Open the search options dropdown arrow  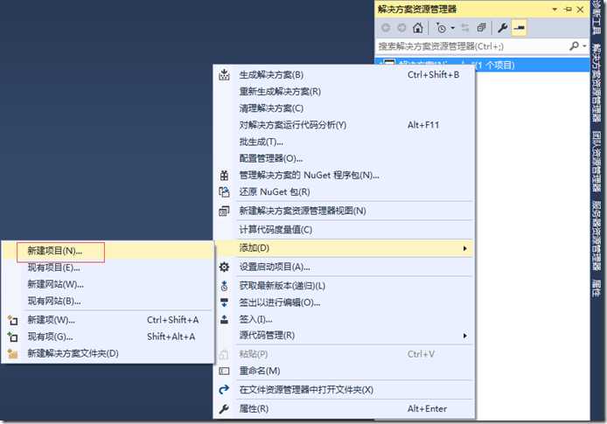[x=584, y=46]
